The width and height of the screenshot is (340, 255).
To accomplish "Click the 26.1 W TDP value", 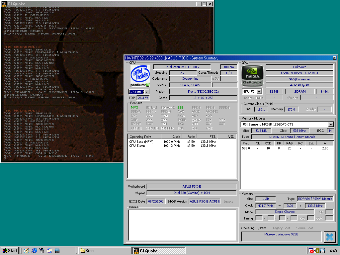I will click(143, 98).
